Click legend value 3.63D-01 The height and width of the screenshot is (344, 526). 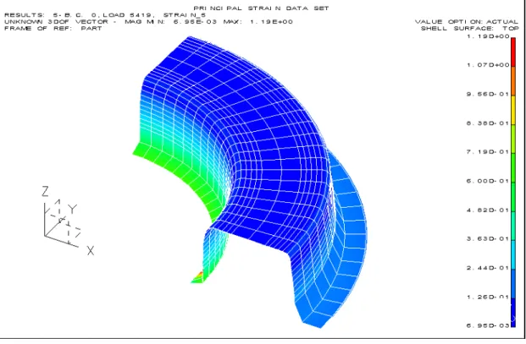pyautogui.click(x=488, y=239)
